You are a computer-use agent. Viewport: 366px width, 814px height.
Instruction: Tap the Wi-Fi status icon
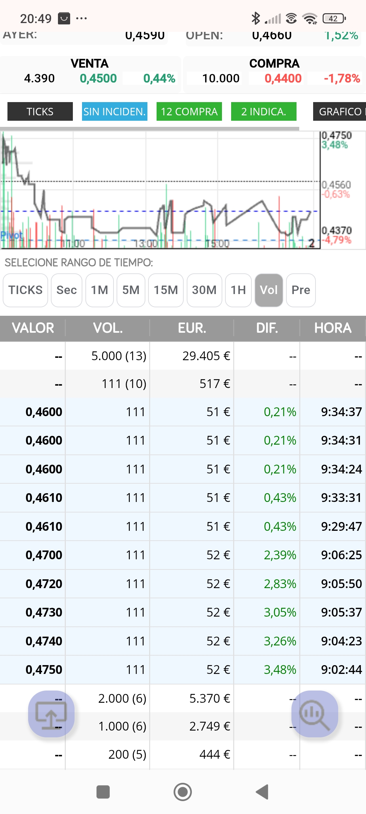[x=310, y=18]
